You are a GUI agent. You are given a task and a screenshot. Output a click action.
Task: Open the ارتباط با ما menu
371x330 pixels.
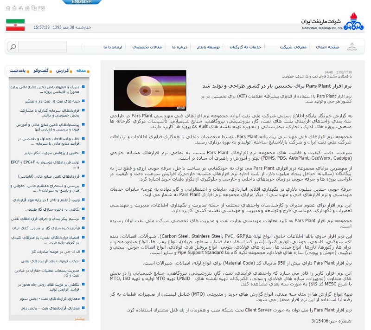coord(113,47)
